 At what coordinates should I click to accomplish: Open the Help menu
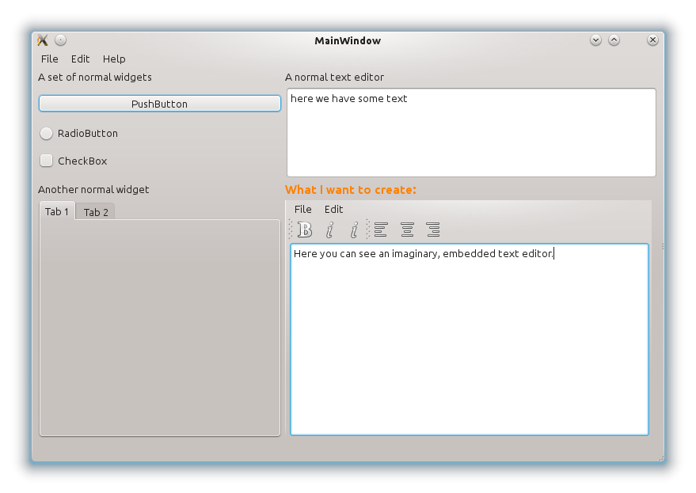tap(114, 59)
